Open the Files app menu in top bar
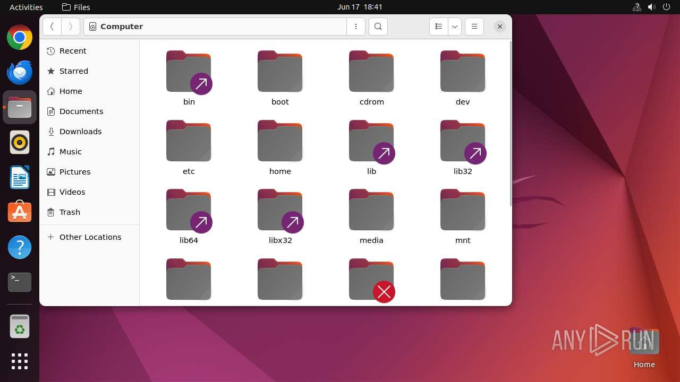The height and width of the screenshot is (382, 680). 76,7
